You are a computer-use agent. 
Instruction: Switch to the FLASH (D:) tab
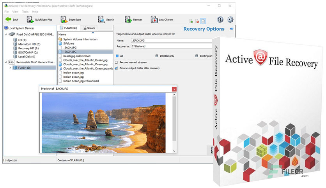point(68,28)
